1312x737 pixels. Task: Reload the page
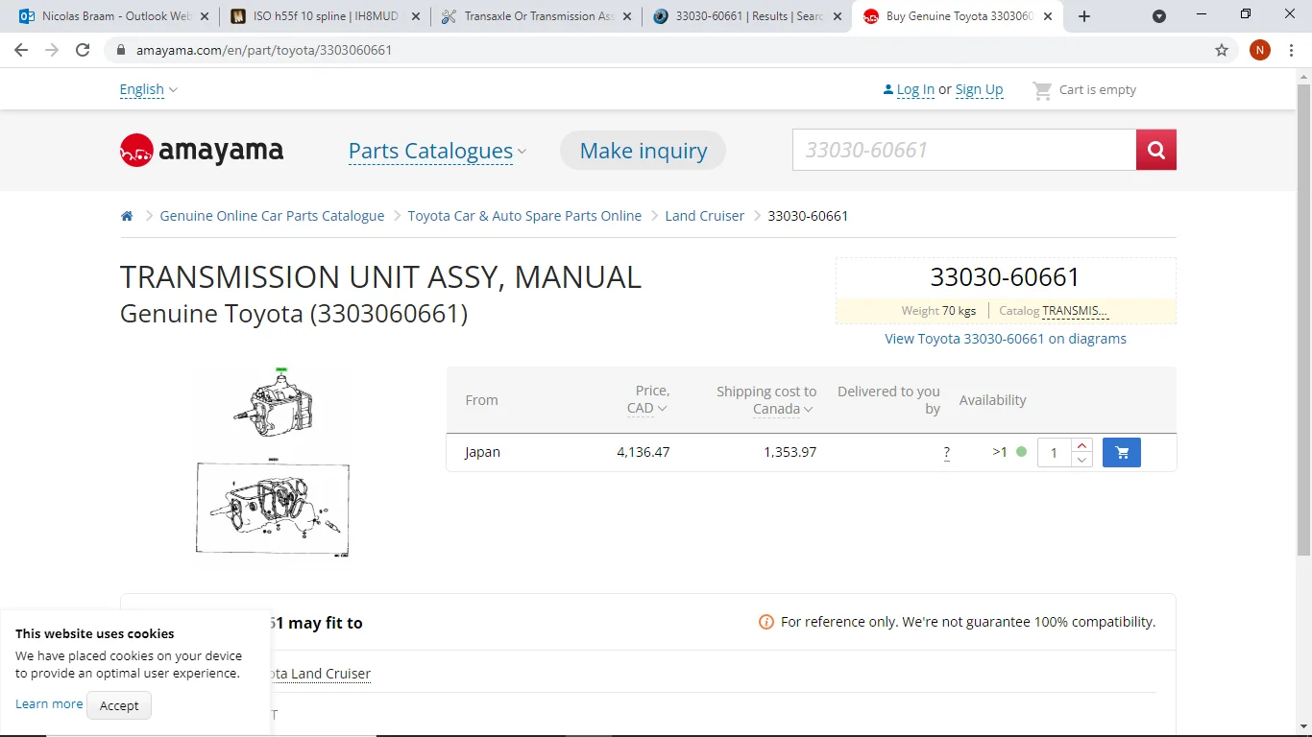click(84, 50)
